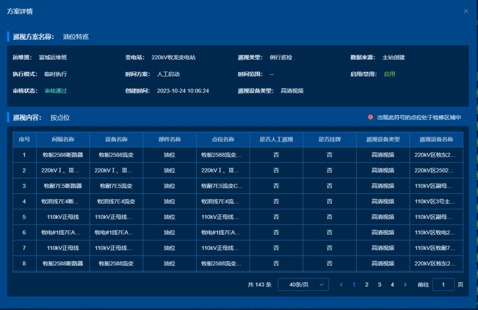Click the dropdown chevron in page size selector

tap(321, 285)
